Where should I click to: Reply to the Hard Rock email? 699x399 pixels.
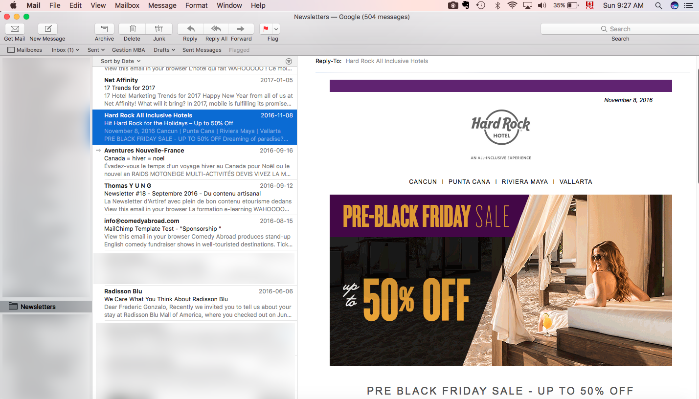click(190, 29)
